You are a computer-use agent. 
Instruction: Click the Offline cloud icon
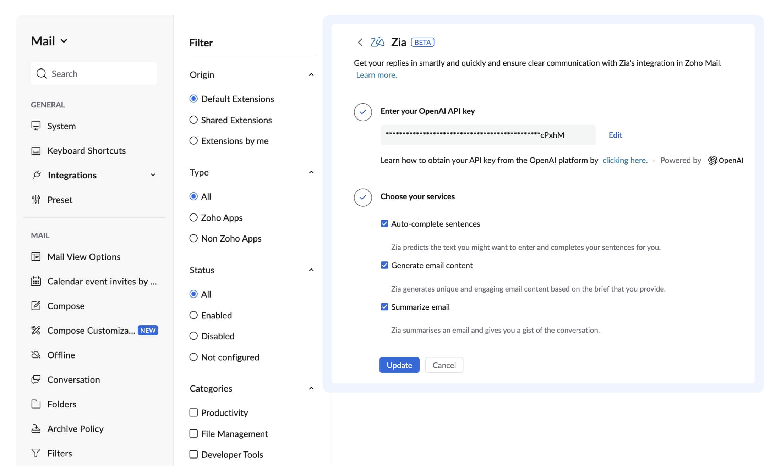(36, 355)
